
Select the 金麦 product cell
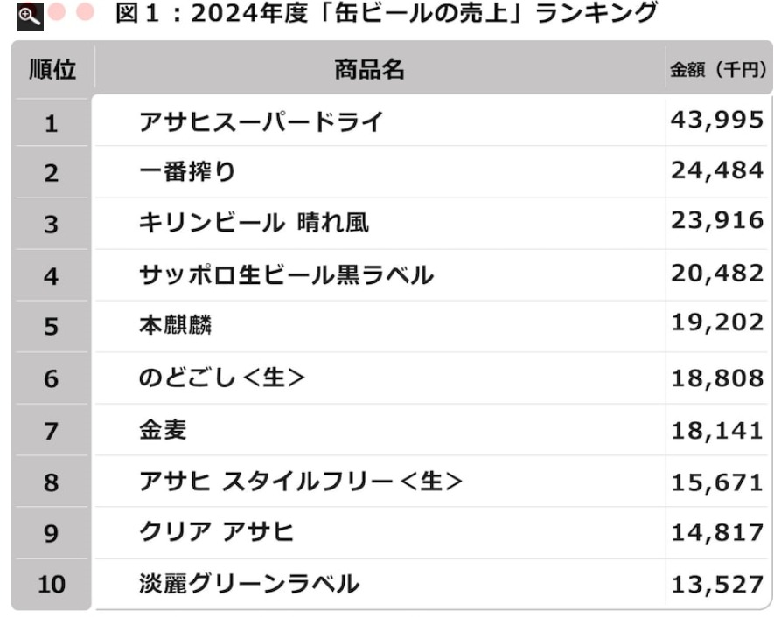(x=163, y=429)
